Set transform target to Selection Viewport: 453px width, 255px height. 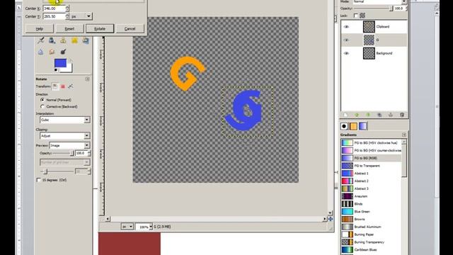click(63, 86)
